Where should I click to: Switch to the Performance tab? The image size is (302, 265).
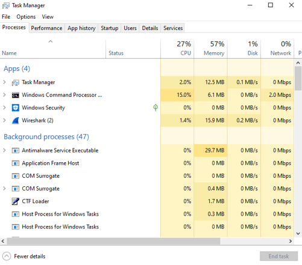pyautogui.click(x=46, y=28)
